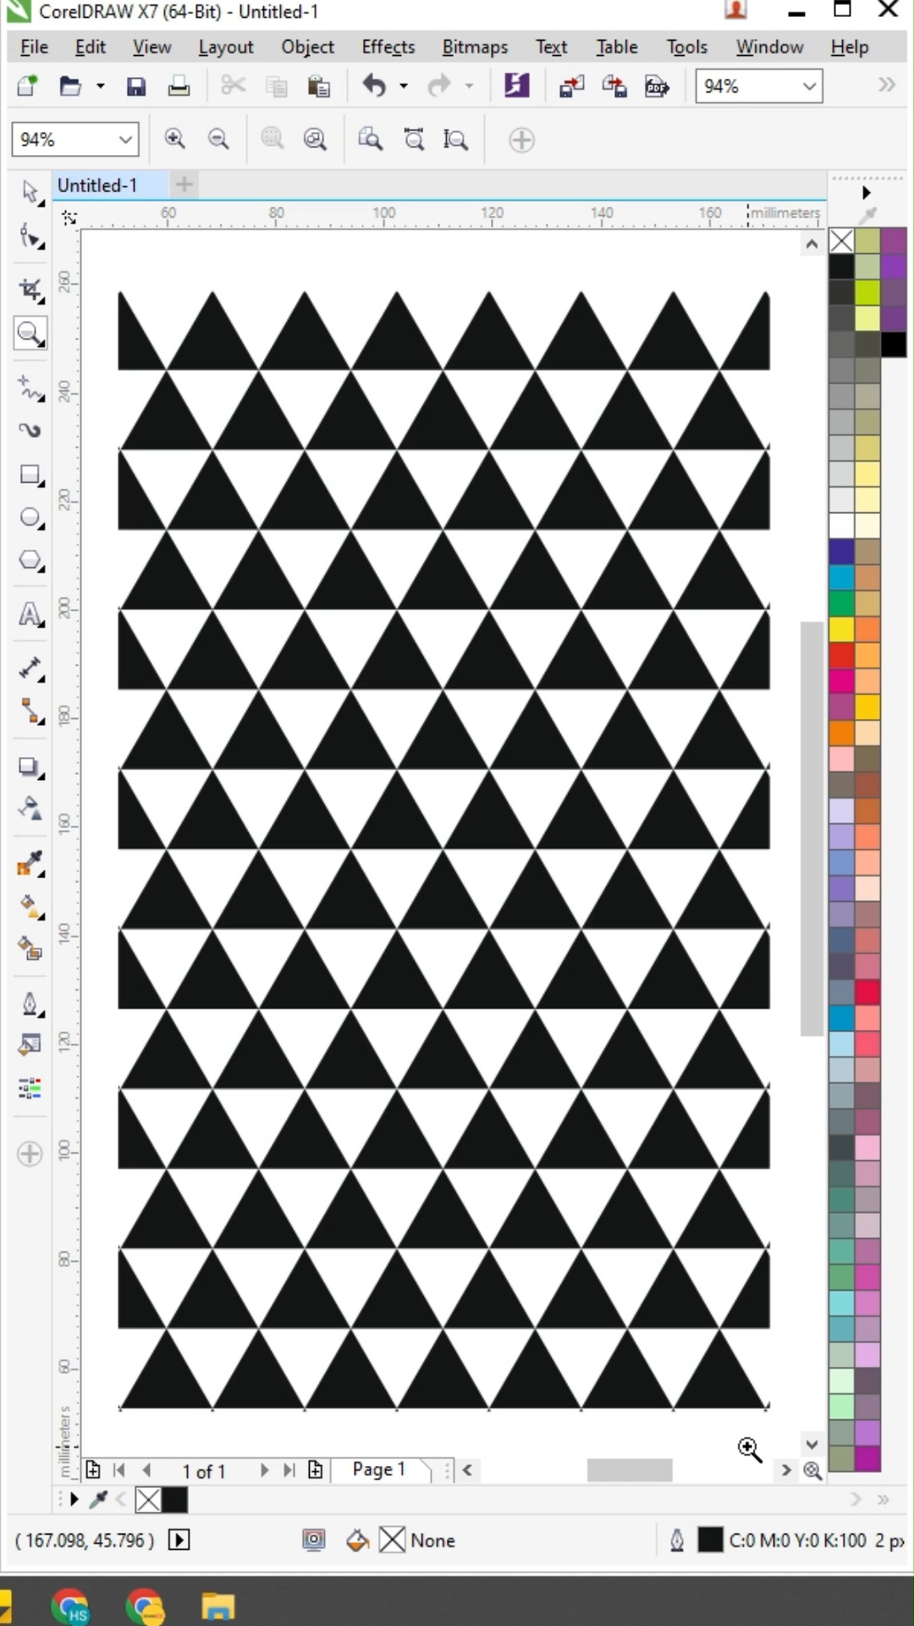This screenshot has width=914, height=1626.
Task: Select the Artistic Media tool
Action: pyautogui.click(x=30, y=430)
